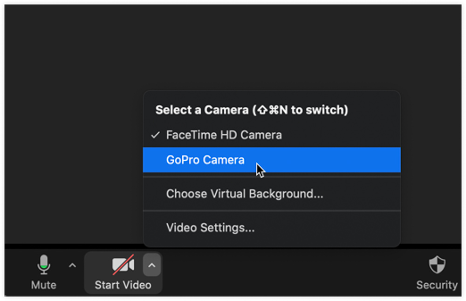466x301 pixels.
Task: Click the microphone icon to mute audio
Action: tap(43, 265)
